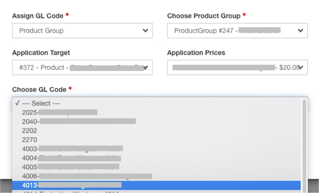Choose the GL code option starting with 4006
319x194 pixels.
pos(87,176)
